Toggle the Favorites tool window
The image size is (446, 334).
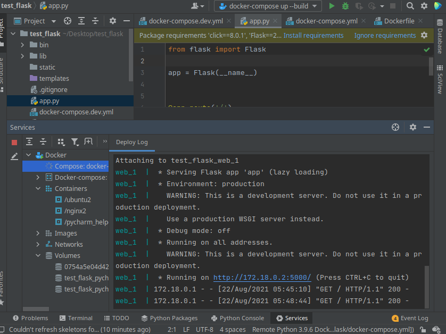(x=2, y=288)
